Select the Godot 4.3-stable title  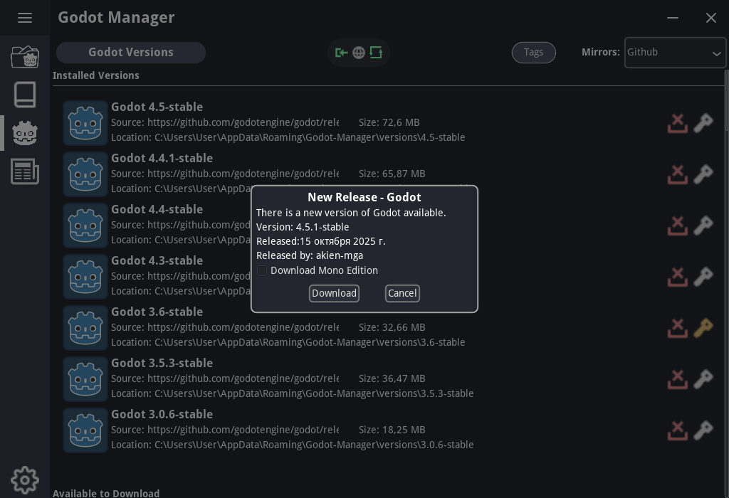click(157, 260)
